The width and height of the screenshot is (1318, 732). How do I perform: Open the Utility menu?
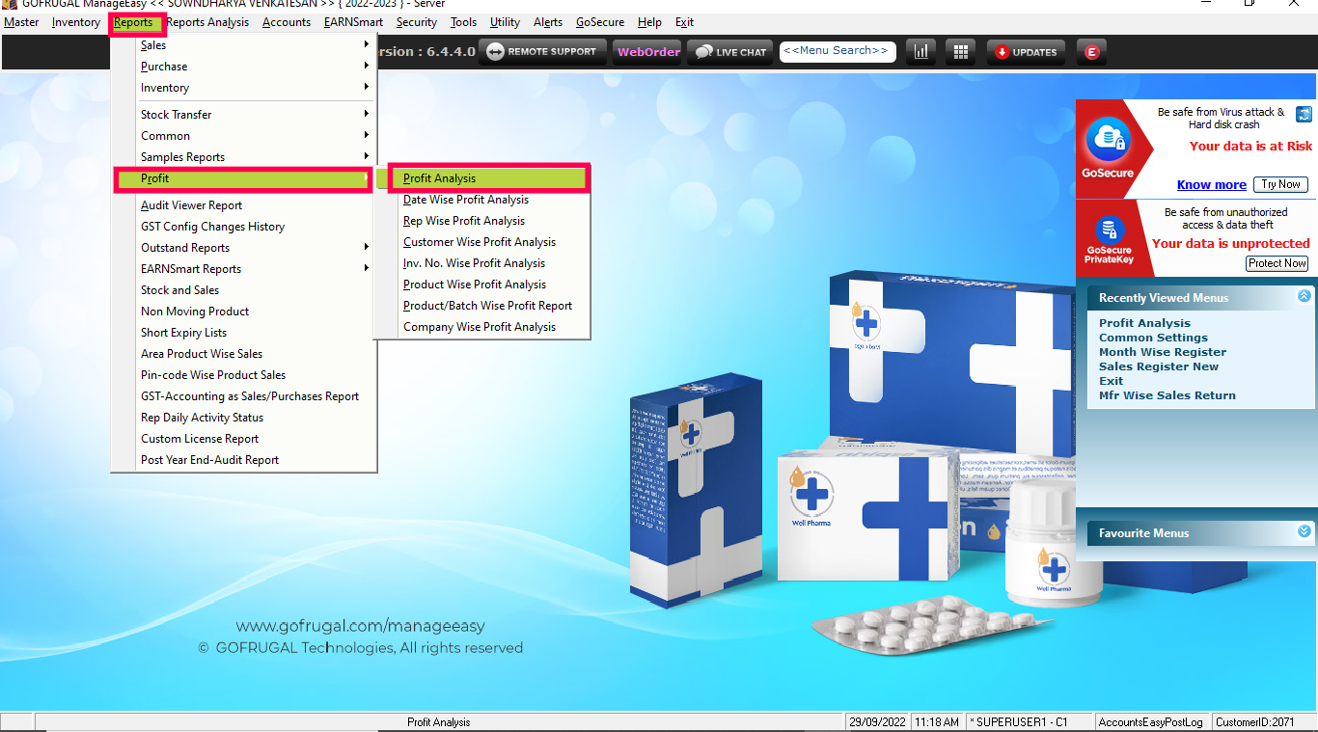505,22
